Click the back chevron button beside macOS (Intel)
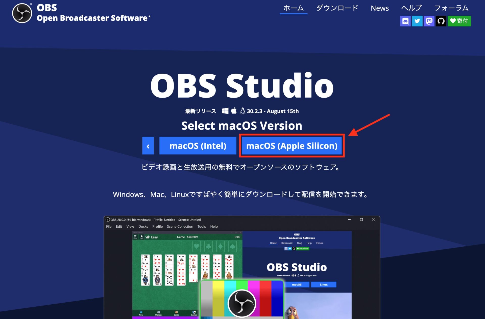Viewport: 485px width, 319px height. point(148,146)
